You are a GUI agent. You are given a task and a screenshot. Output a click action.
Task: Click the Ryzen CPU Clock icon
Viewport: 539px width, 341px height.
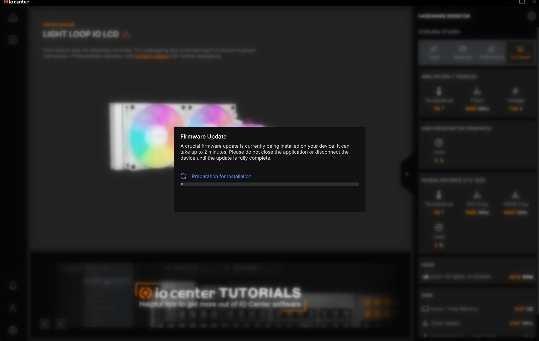477,91
